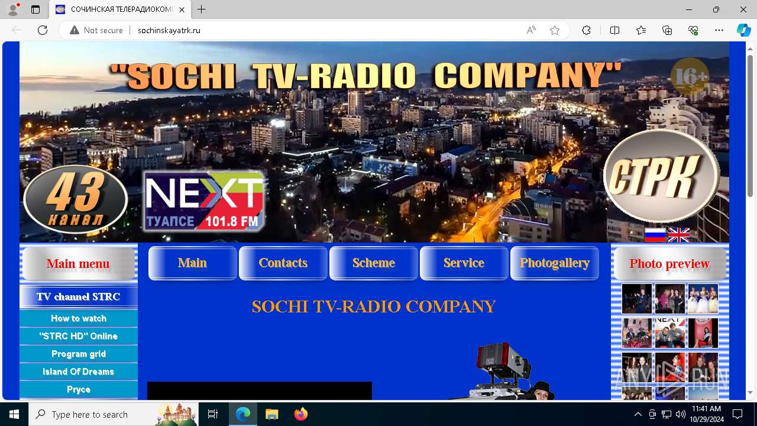Add this page to favorites star

(x=555, y=30)
